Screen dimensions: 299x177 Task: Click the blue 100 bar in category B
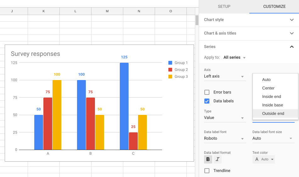(81, 115)
